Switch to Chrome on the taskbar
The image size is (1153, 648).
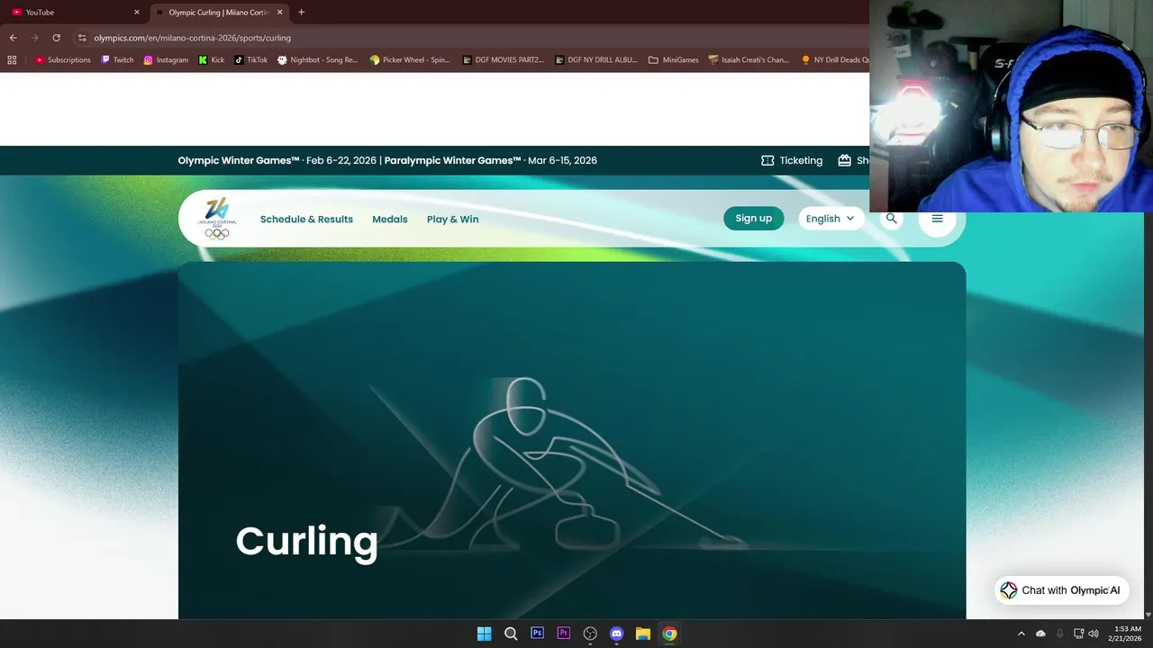pyautogui.click(x=669, y=634)
